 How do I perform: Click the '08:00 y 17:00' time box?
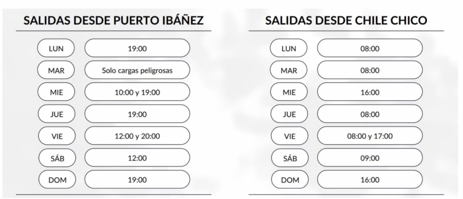coord(369,136)
